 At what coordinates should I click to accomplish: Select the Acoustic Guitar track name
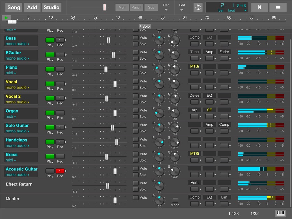[x=22, y=169]
